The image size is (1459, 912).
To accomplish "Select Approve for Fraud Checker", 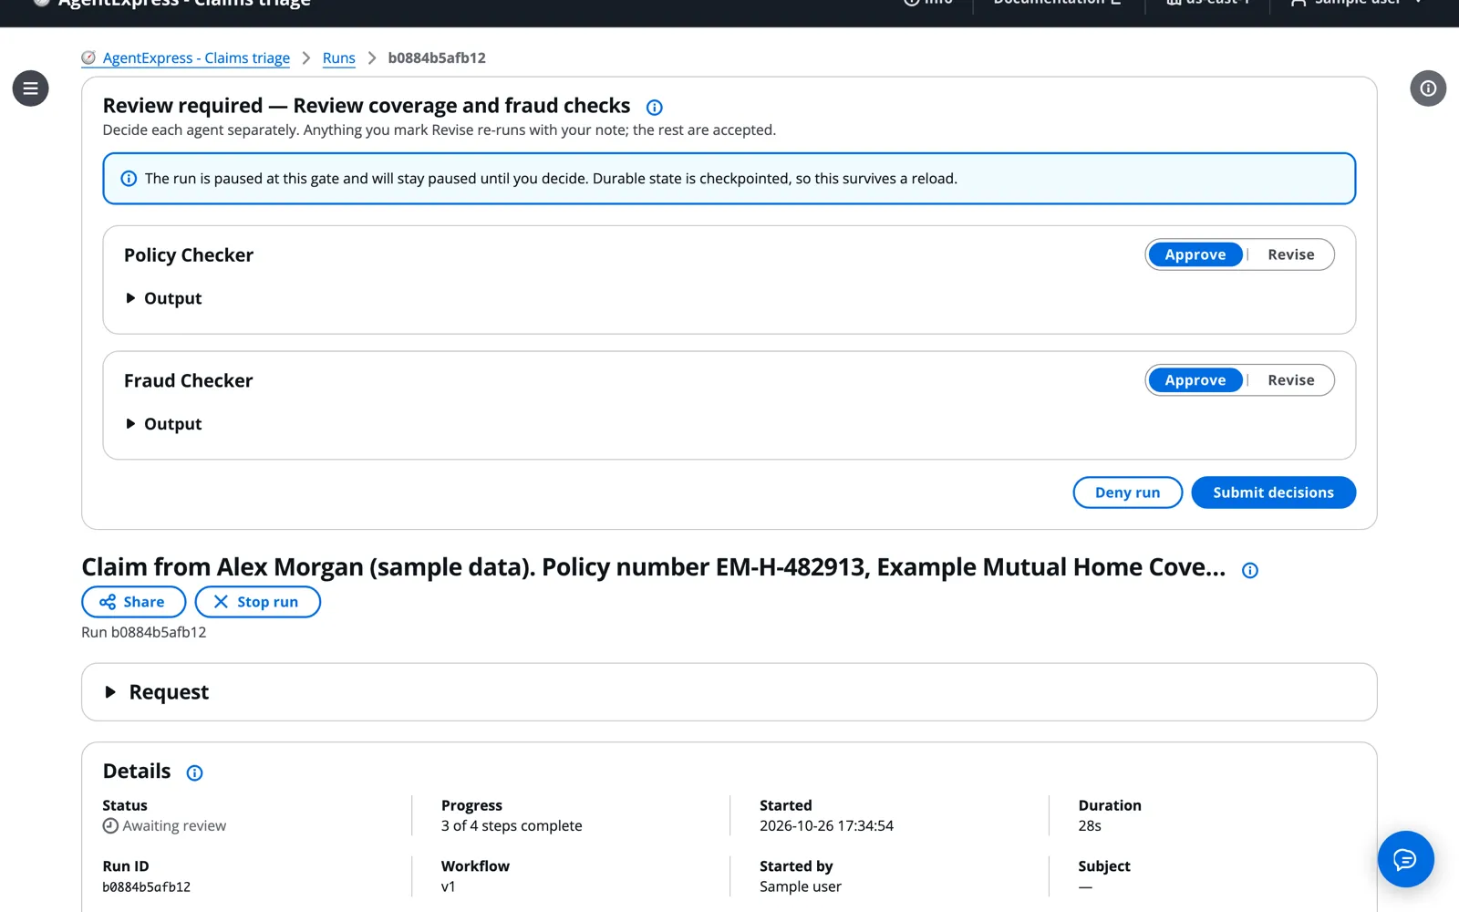I will pos(1195,380).
